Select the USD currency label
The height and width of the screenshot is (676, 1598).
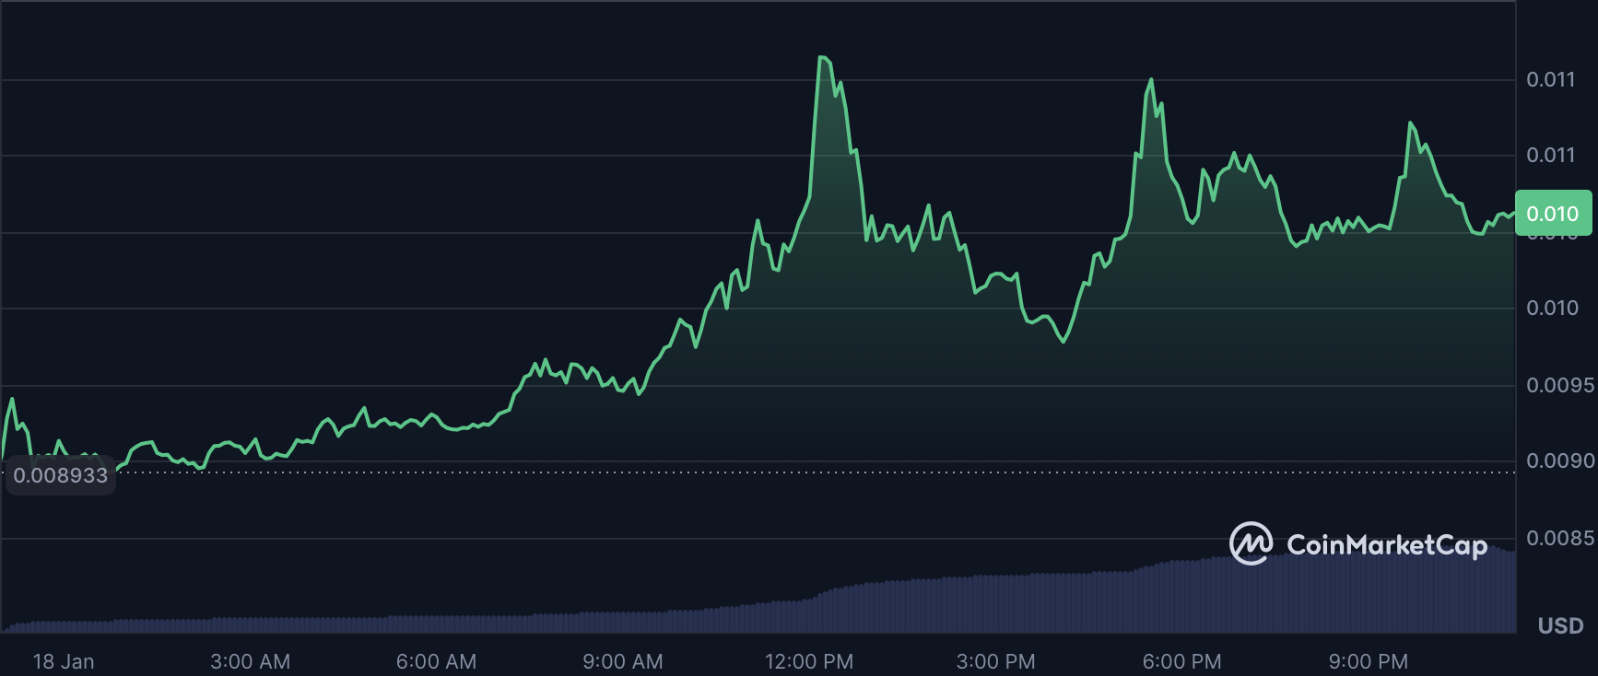click(x=1560, y=626)
